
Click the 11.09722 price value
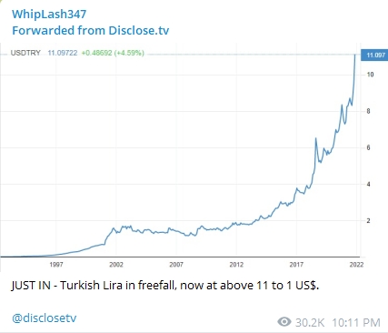pyautogui.click(x=63, y=53)
